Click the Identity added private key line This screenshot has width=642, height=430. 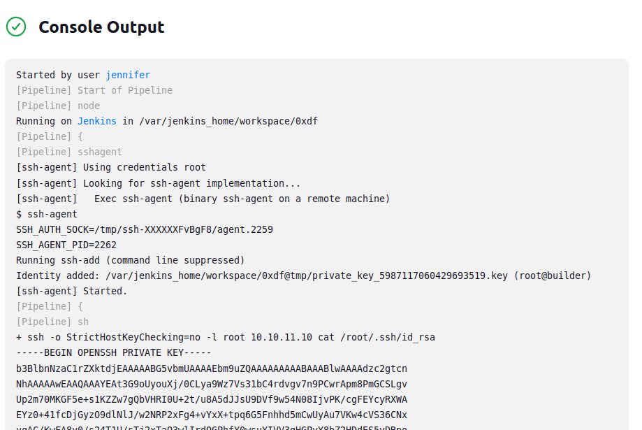(303, 275)
